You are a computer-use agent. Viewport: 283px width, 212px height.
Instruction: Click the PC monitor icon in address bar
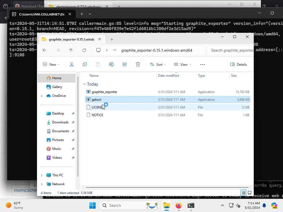[98, 50]
